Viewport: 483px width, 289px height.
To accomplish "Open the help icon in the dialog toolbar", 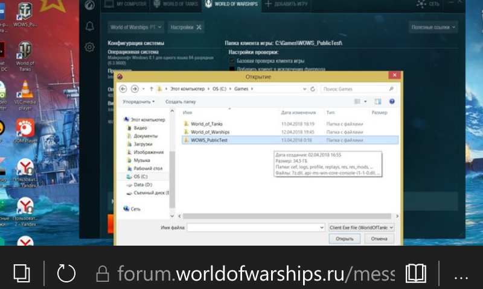I will [392, 102].
